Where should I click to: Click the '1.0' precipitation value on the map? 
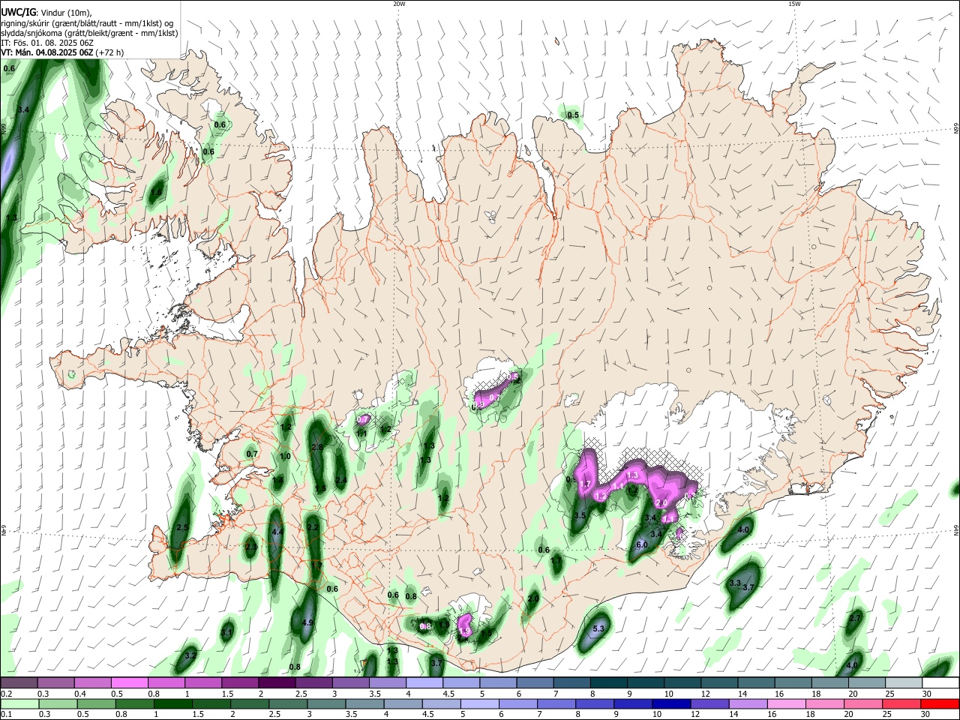click(285, 456)
